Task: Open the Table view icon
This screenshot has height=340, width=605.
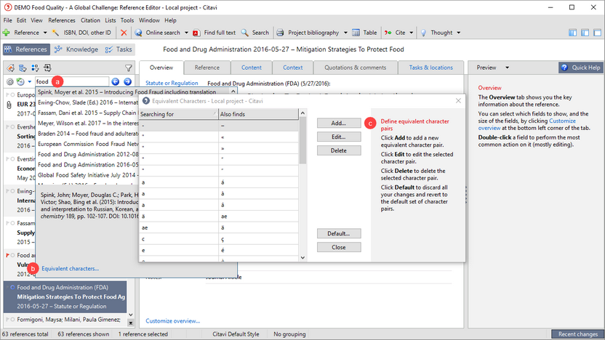Action: [356, 33]
